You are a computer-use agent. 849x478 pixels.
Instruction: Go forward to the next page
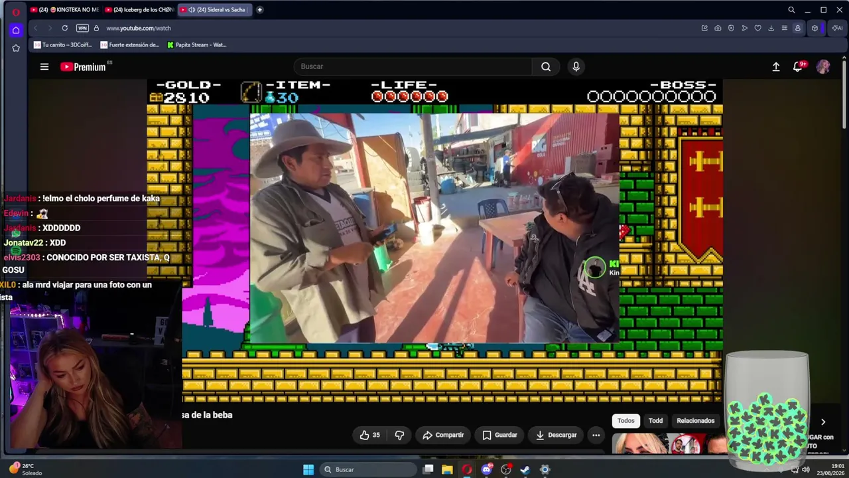[49, 28]
